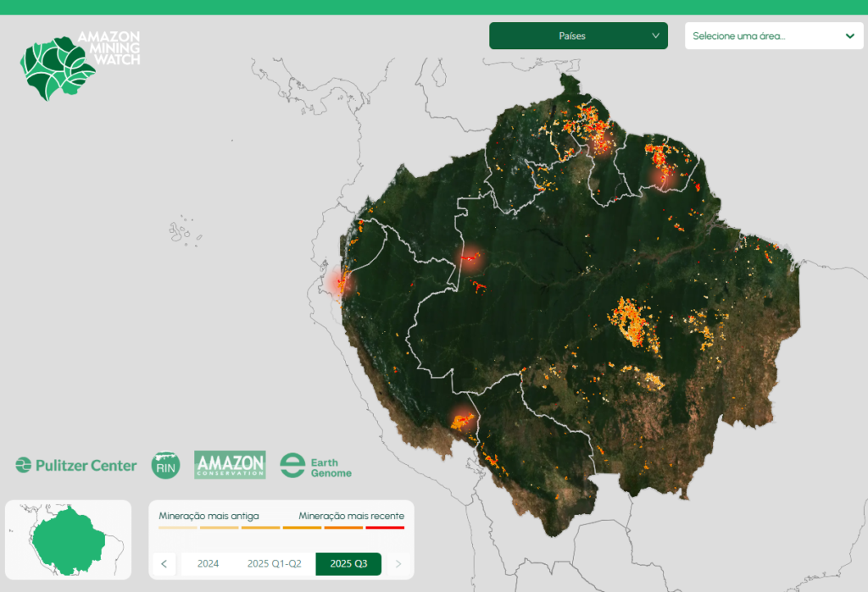Click the lightest oldest-mining legend swatch
This screenshot has width=868, height=592.
click(177, 528)
